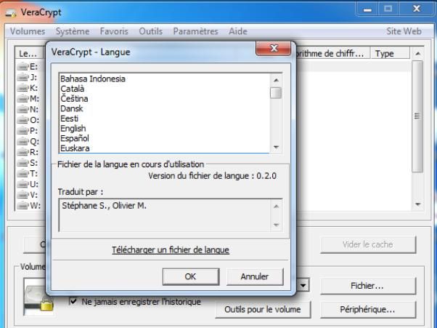Select drive O: icon in volume list

23,120
